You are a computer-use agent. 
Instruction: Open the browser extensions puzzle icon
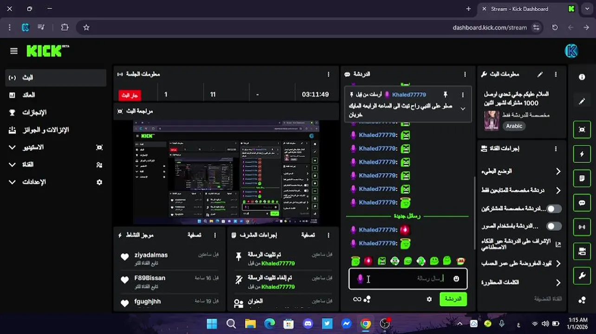point(65,27)
